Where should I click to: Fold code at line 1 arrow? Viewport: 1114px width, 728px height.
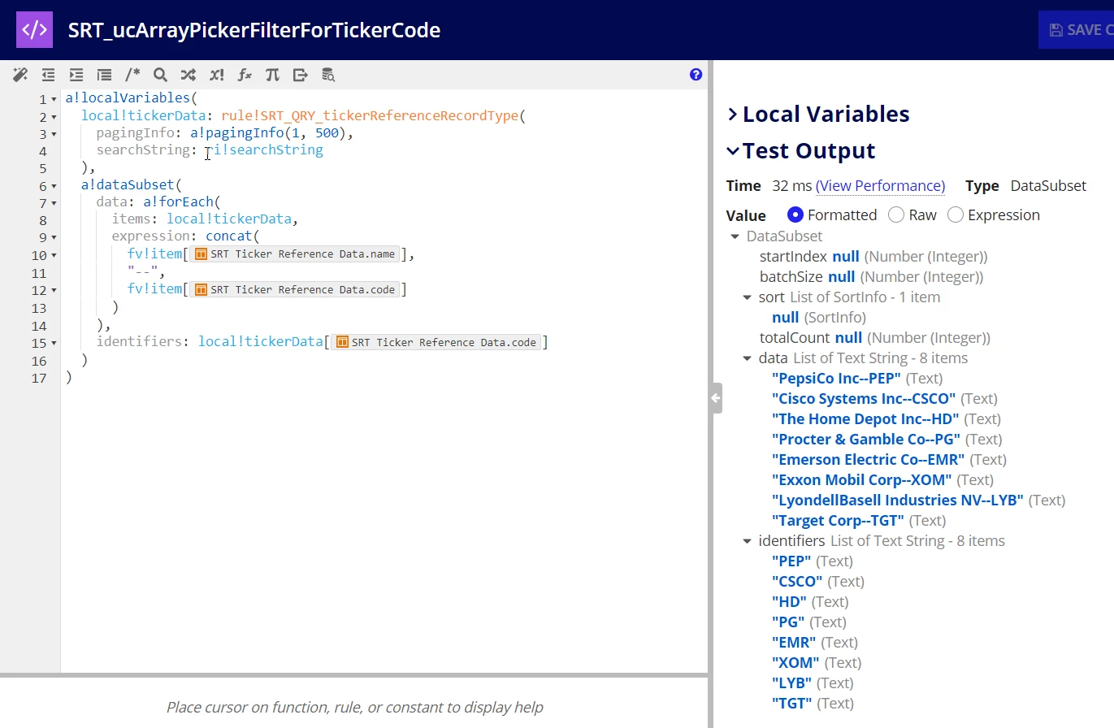click(54, 99)
